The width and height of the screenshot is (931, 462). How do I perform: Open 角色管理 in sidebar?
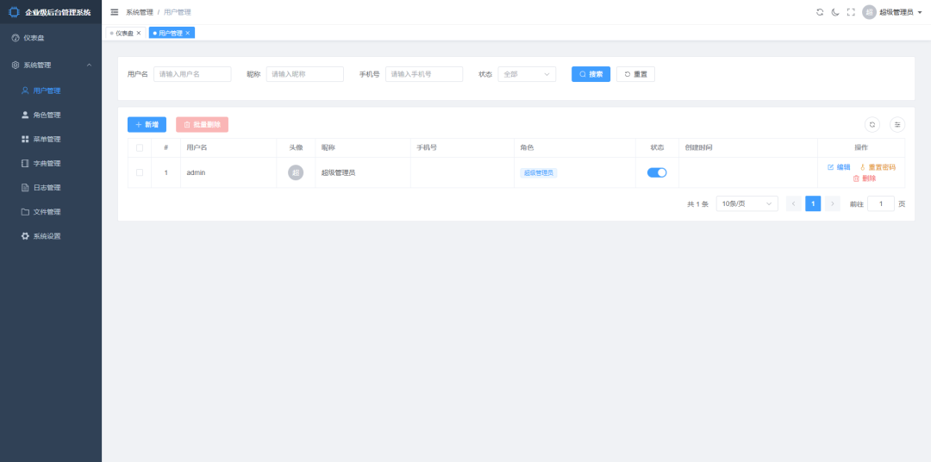click(51, 115)
